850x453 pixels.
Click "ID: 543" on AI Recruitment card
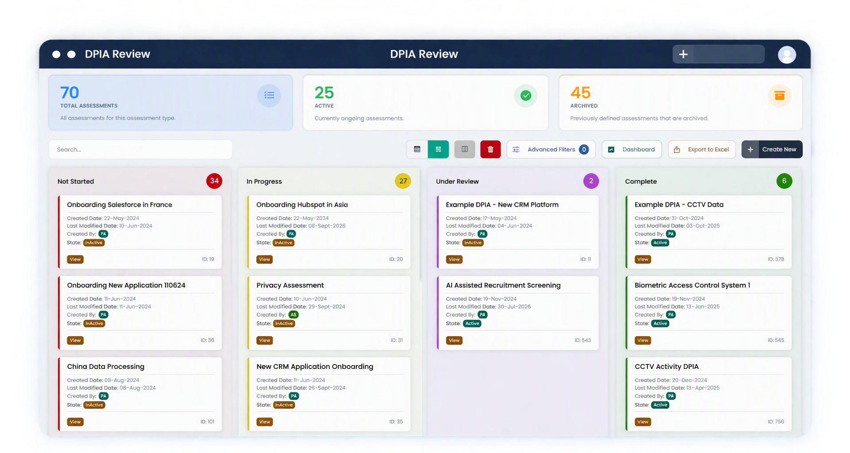(x=583, y=340)
